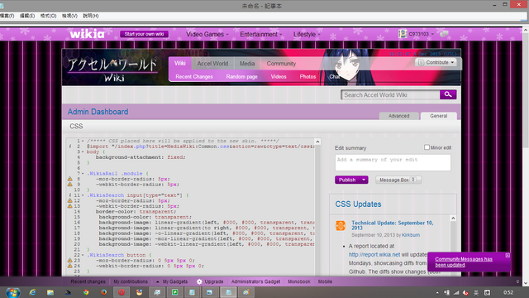
Task: Open the Message Box button
Action: coord(398,180)
